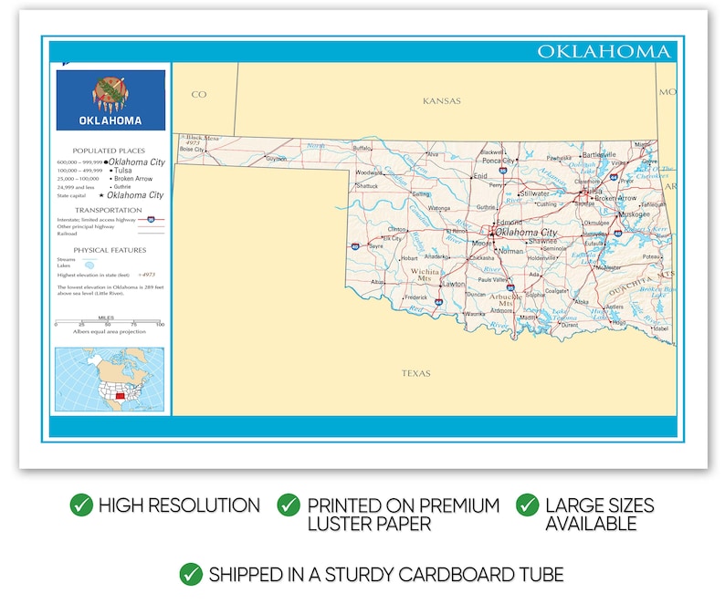This screenshot has width=725, height=604.
Task: Click the OKLAHOMA title in the blue header
Action: [604, 51]
